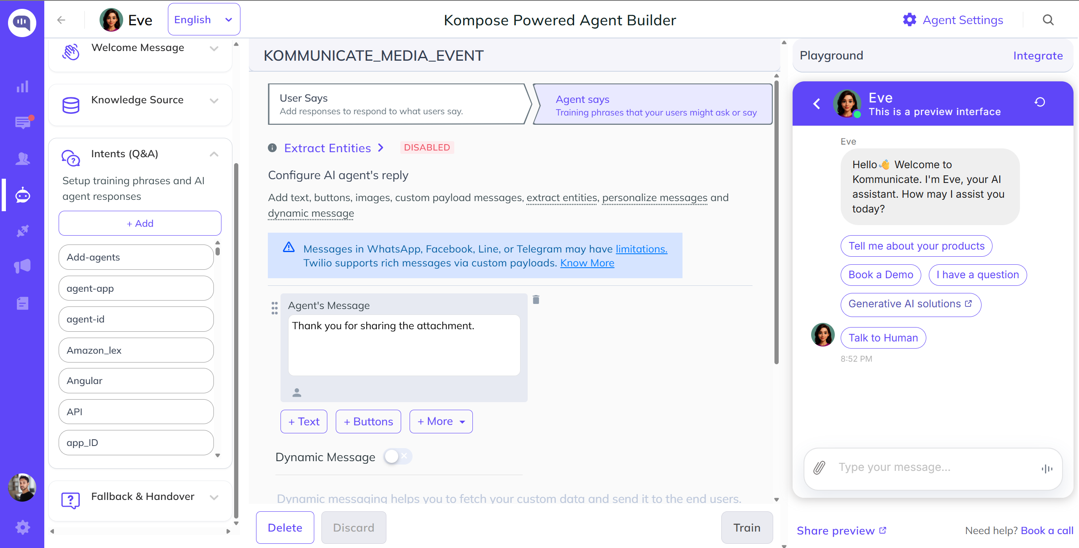Switch to the Agent says tab
This screenshot has width=1079, height=548.
point(653,104)
